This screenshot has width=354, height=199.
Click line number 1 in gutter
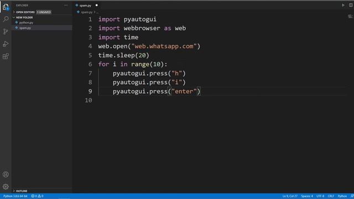coord(90,19)
